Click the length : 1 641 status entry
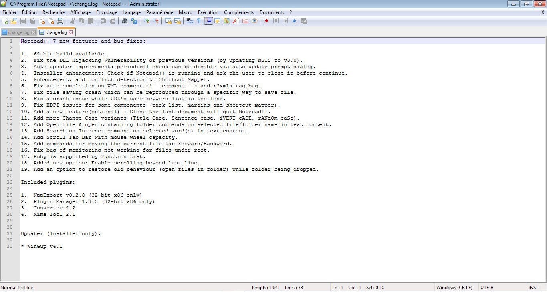Image resolution: width=547 pixels, height=292 pixels. point(266,288)
